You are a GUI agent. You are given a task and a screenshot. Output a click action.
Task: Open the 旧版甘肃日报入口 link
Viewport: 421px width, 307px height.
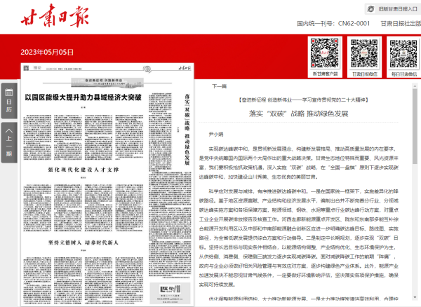click(x=398, y=9)
